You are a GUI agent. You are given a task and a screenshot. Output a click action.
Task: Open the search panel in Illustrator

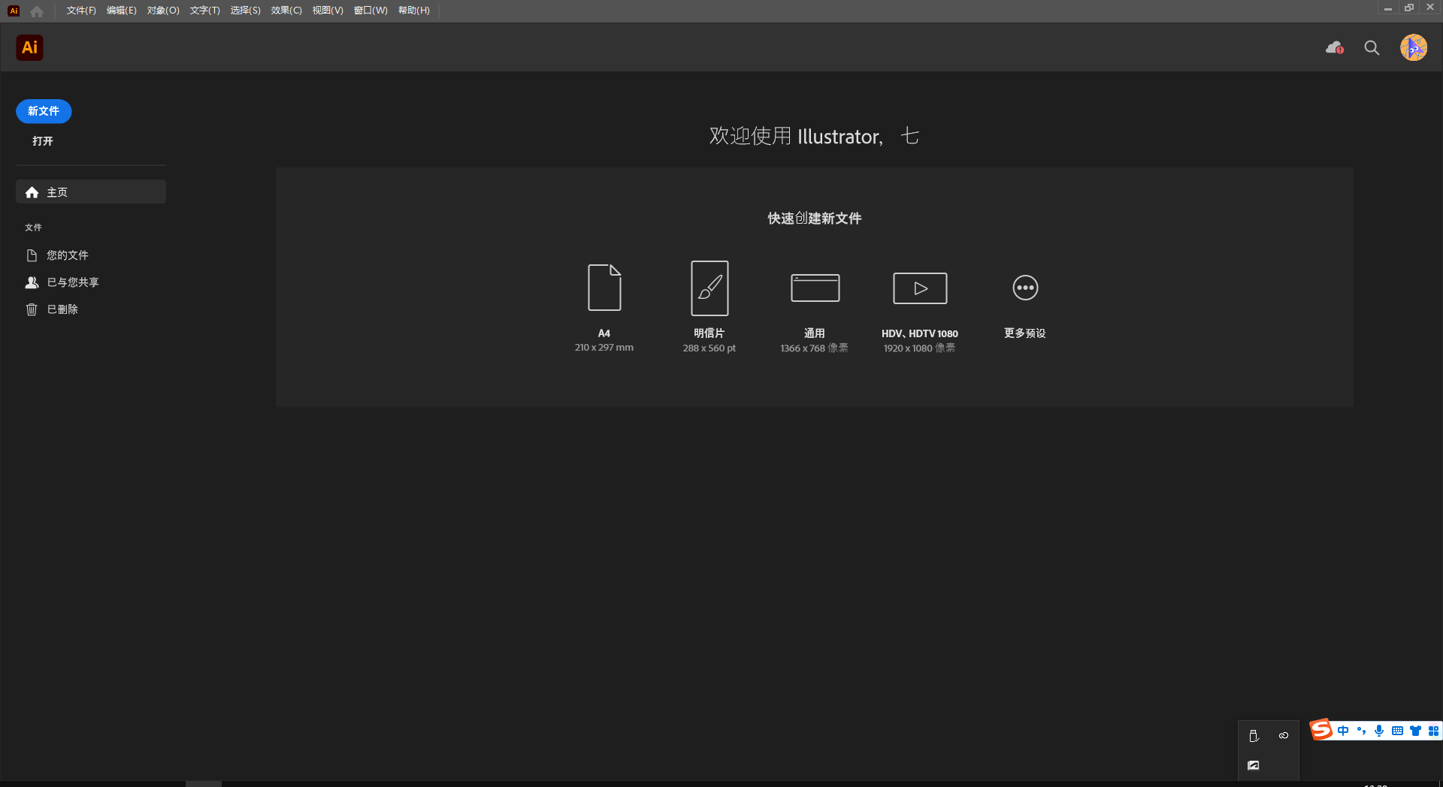tap(1371, 47)
